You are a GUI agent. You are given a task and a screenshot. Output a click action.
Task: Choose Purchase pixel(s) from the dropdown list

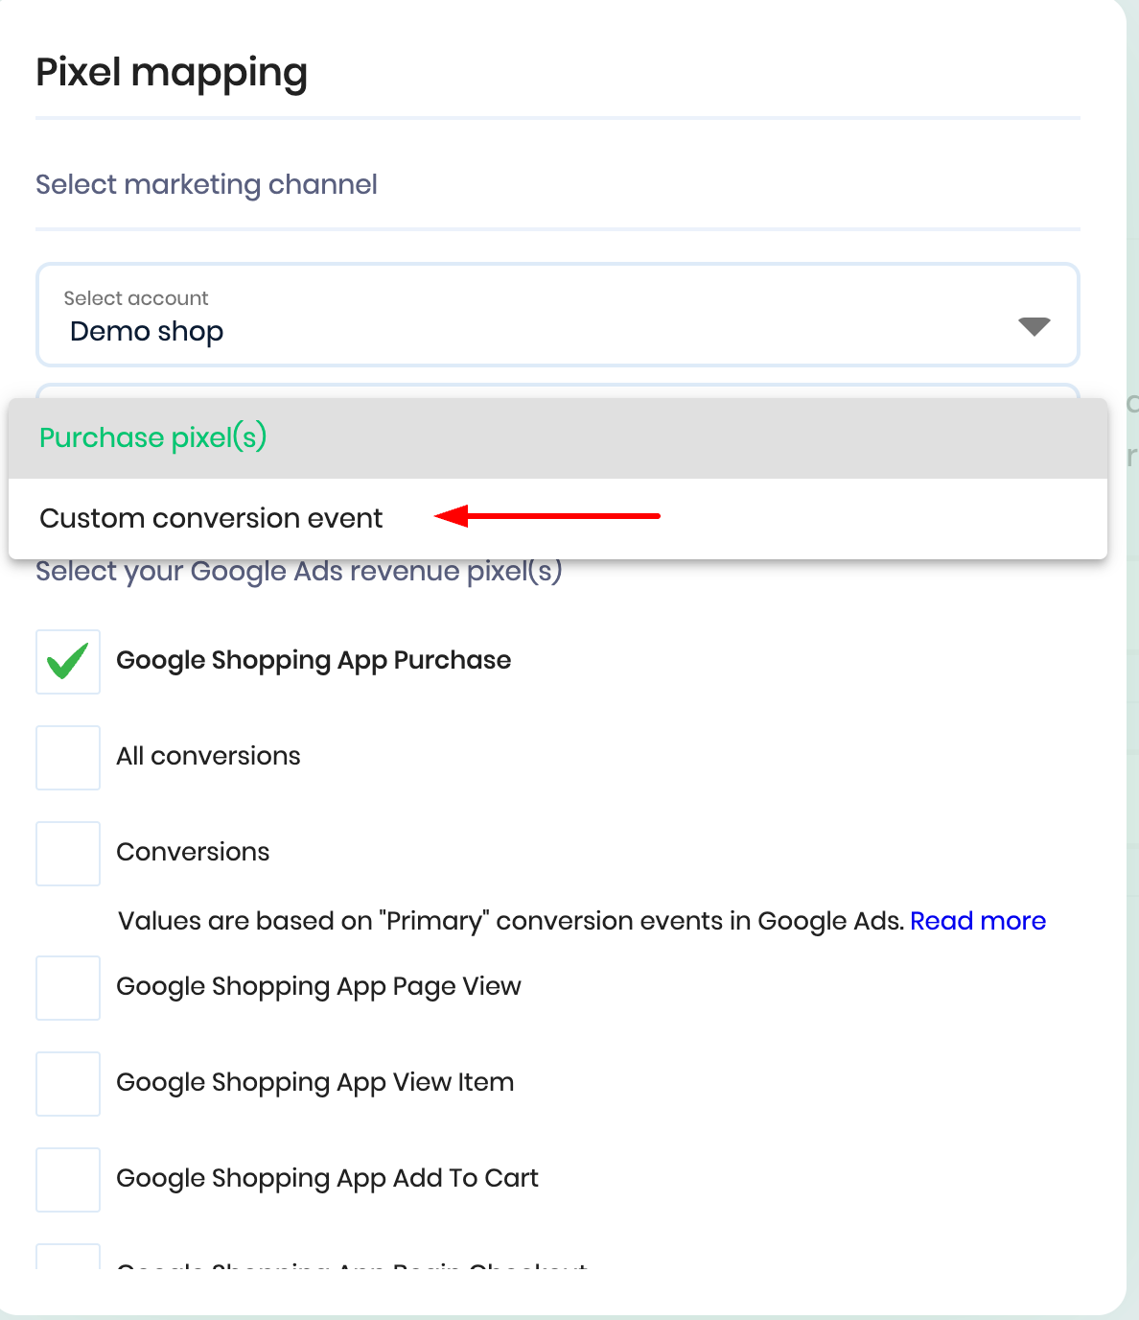[x=153, y=438]
